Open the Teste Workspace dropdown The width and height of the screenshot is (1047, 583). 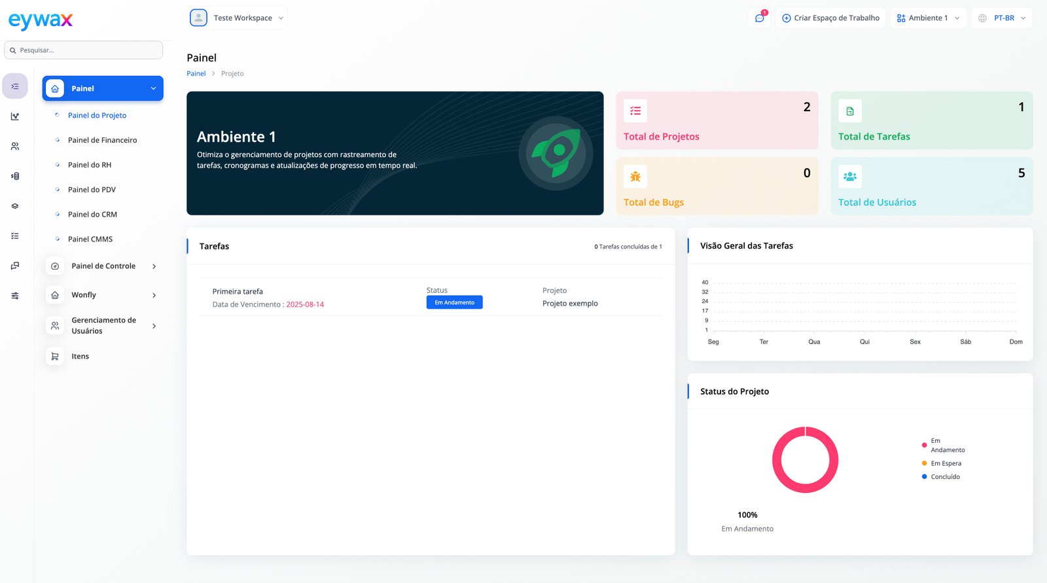tap(238, 18)
